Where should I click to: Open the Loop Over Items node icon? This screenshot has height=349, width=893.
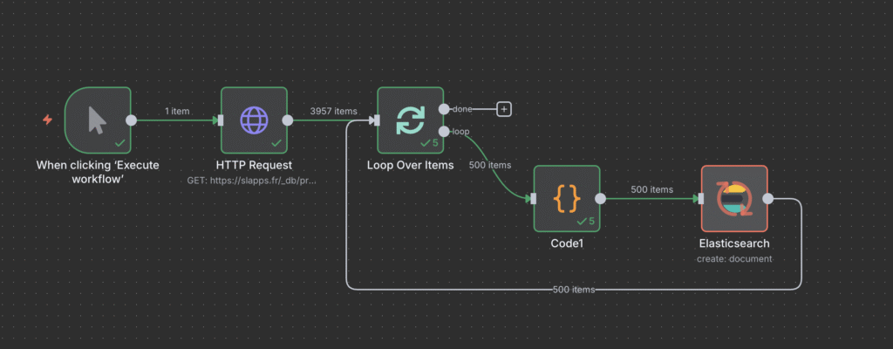tap(410, 120)
